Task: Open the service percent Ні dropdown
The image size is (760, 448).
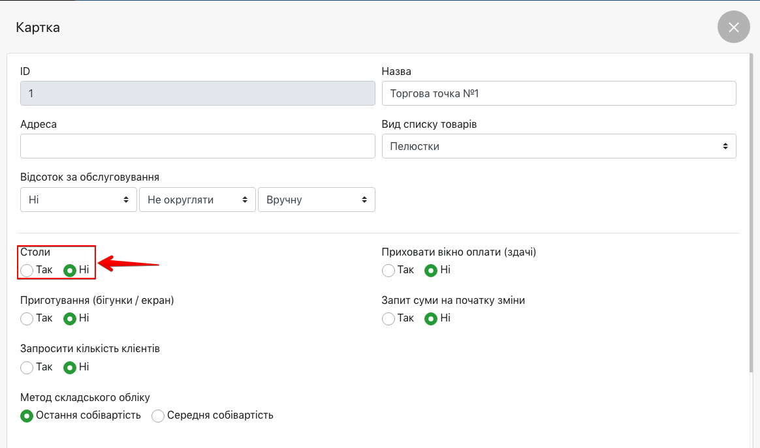Action: [x=78, y=200]
